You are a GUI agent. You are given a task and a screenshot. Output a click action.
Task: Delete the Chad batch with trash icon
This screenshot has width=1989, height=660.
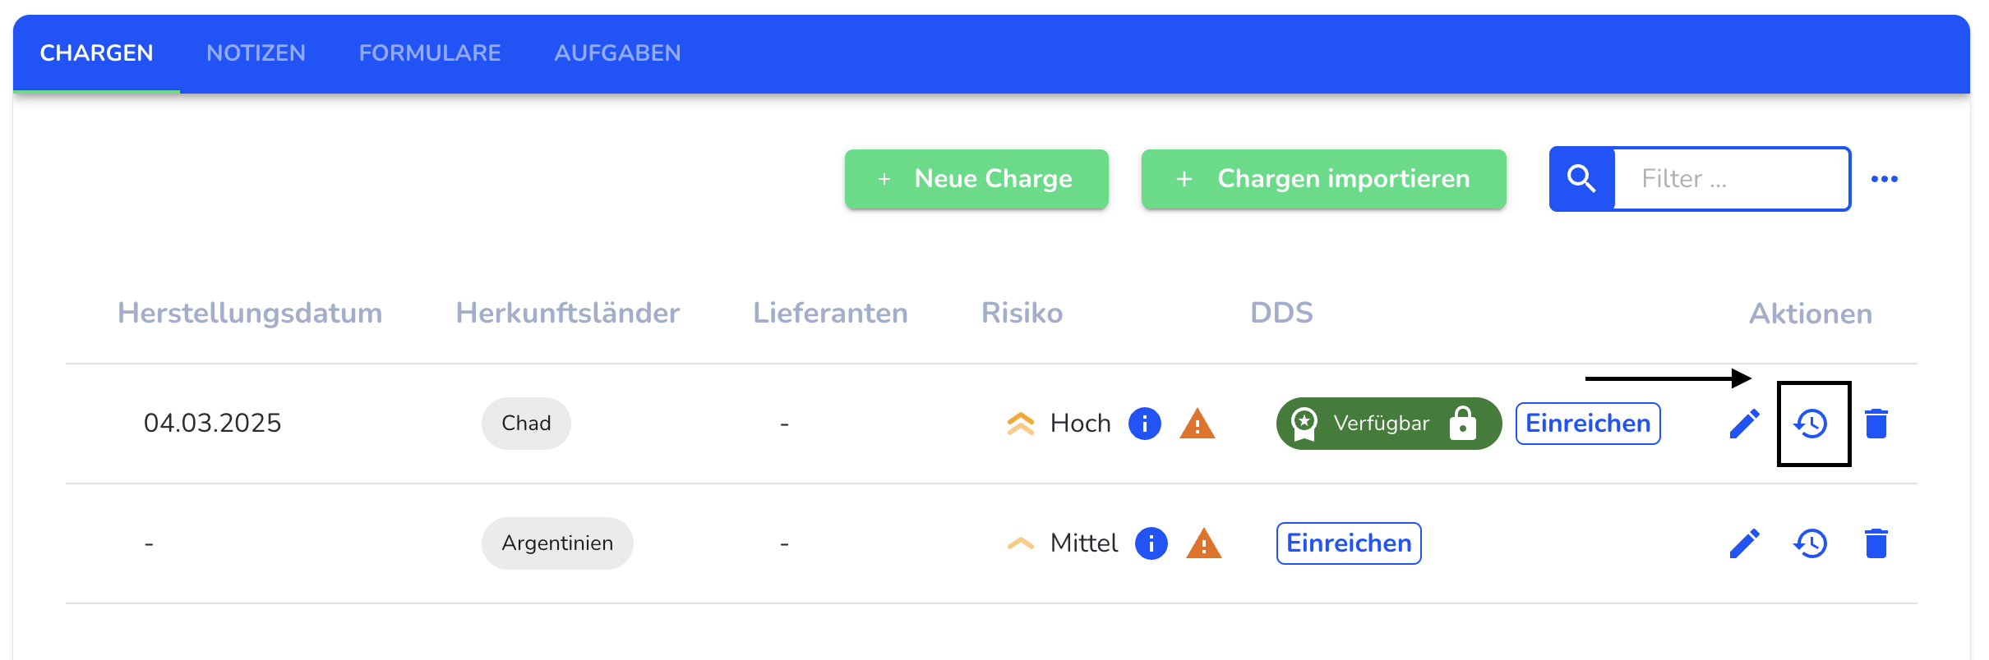point(1876,424)
